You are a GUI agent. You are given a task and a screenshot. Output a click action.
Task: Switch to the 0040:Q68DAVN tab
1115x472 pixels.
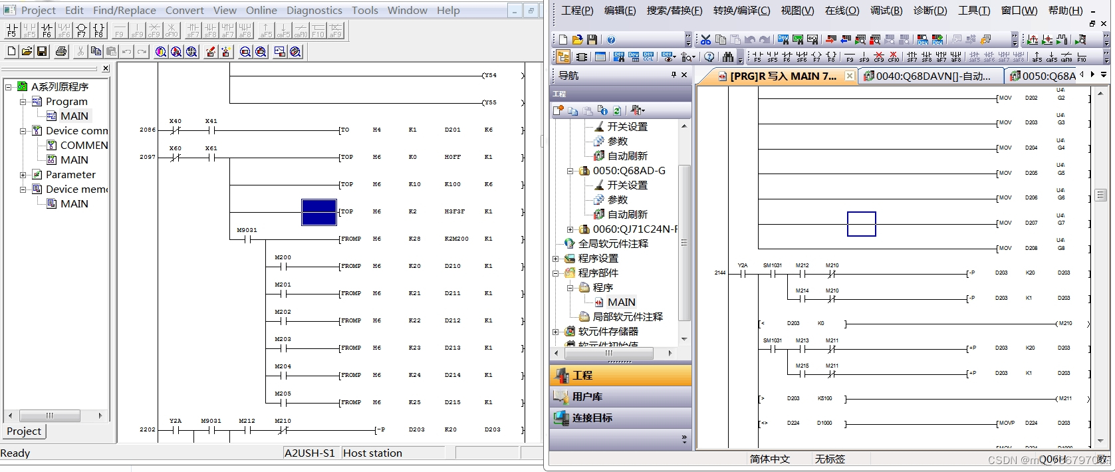click(x=931, y=76)
